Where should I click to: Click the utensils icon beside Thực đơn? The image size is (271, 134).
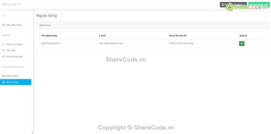(x=3, y=50)
